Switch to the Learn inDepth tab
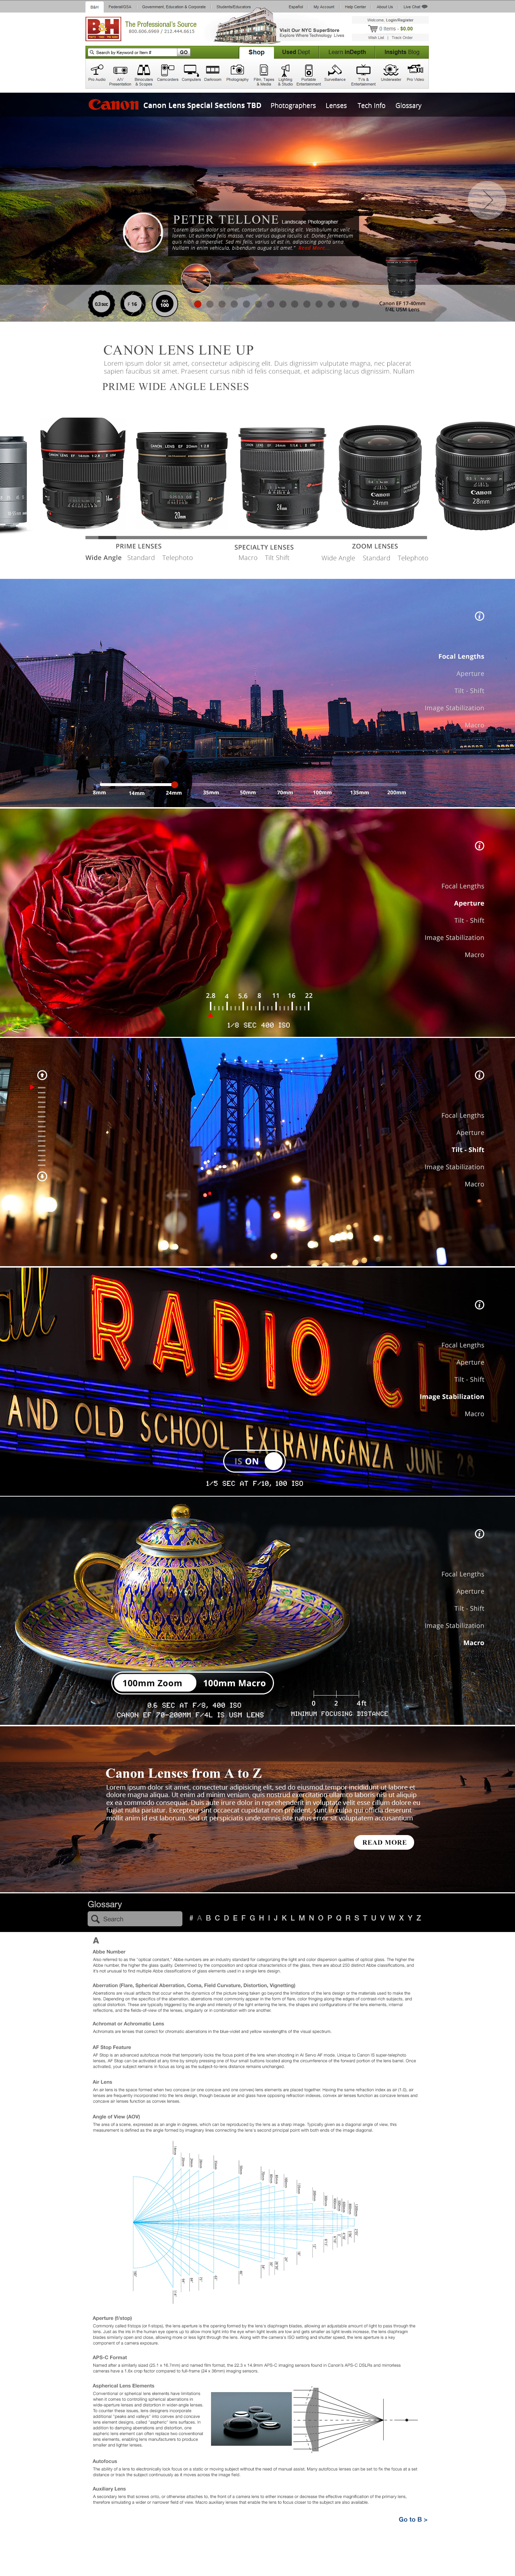The width and height of the screenshot is (515, 2576). click(347, 52)
